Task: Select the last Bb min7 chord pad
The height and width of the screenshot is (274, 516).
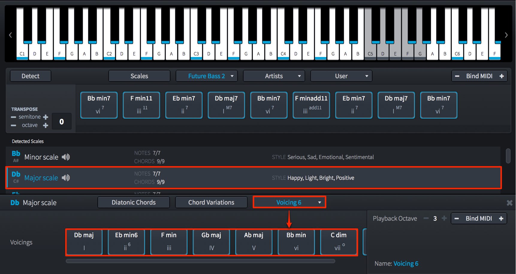Action: point(439,105)
